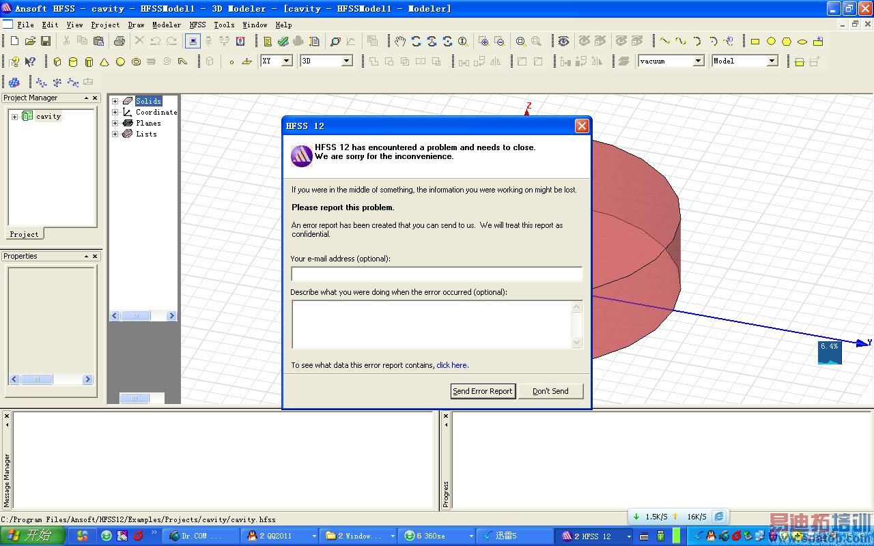Screen dimensions: 874x546
Task: Open the Model dropdown in toolbar
Action: 772,61
